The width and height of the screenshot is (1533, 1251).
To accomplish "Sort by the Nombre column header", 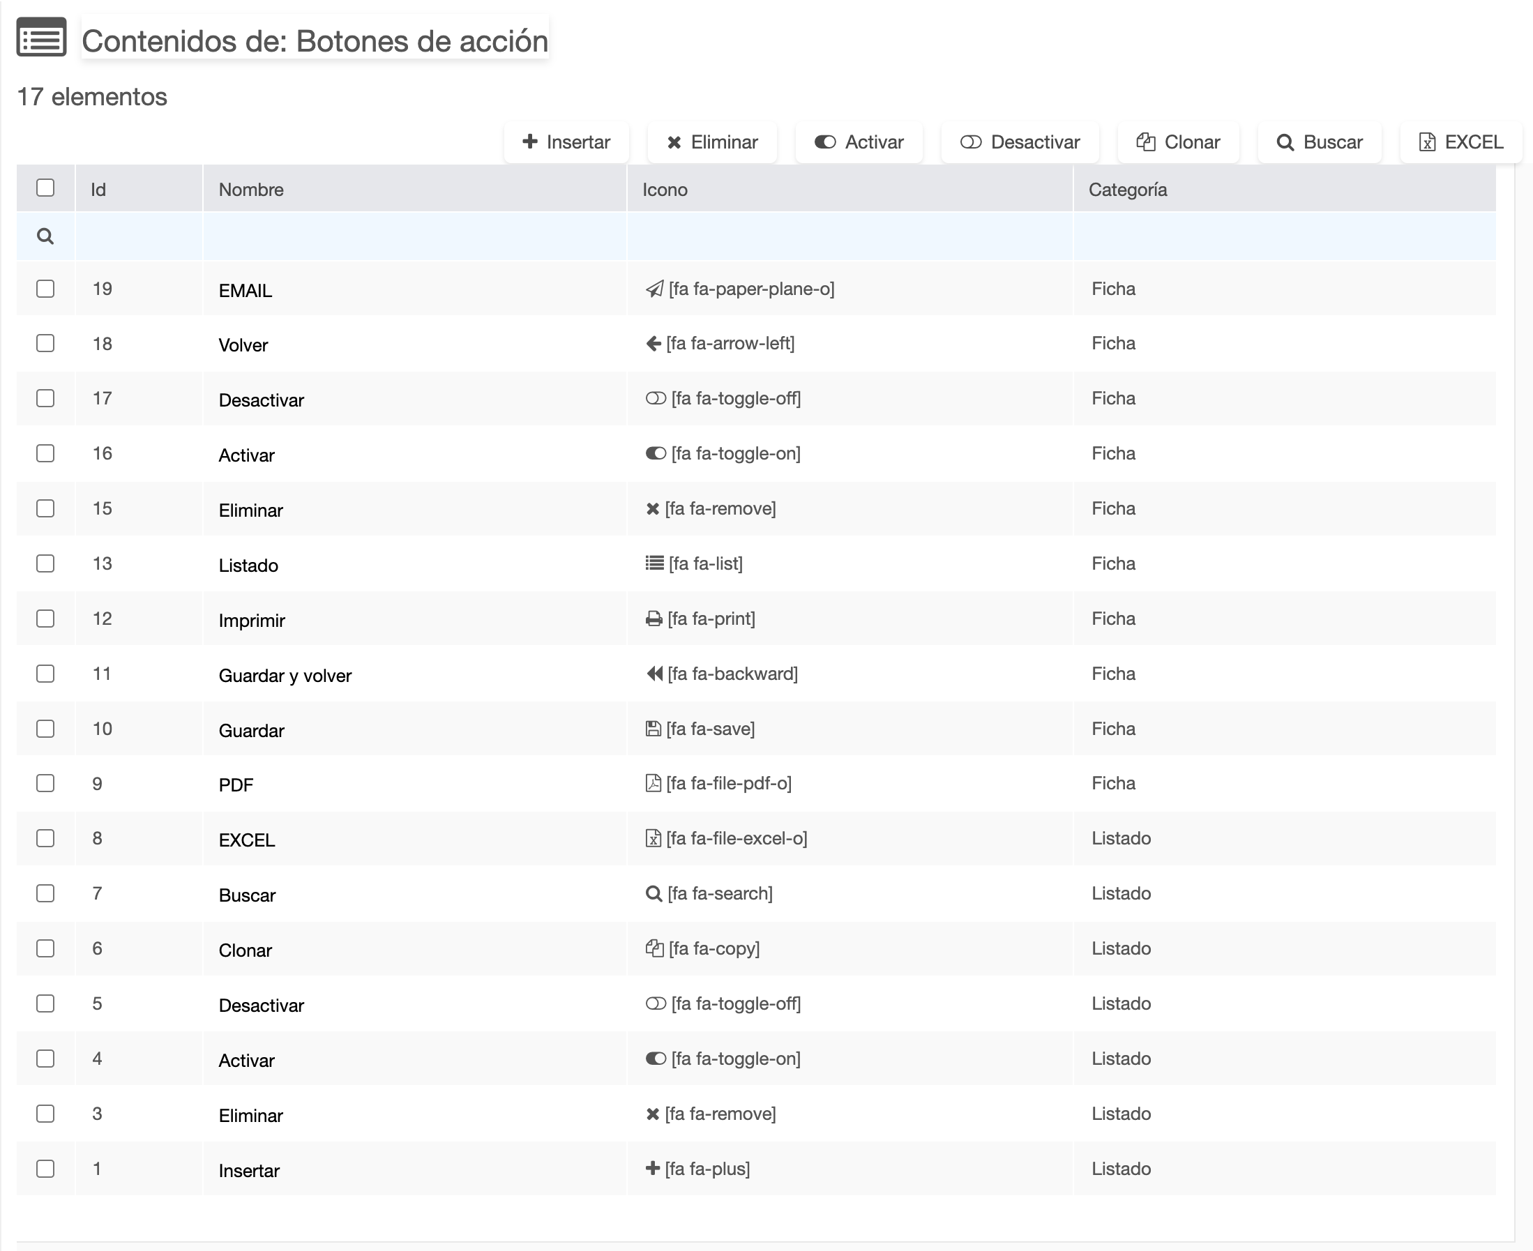I will (x=251, y=190).
